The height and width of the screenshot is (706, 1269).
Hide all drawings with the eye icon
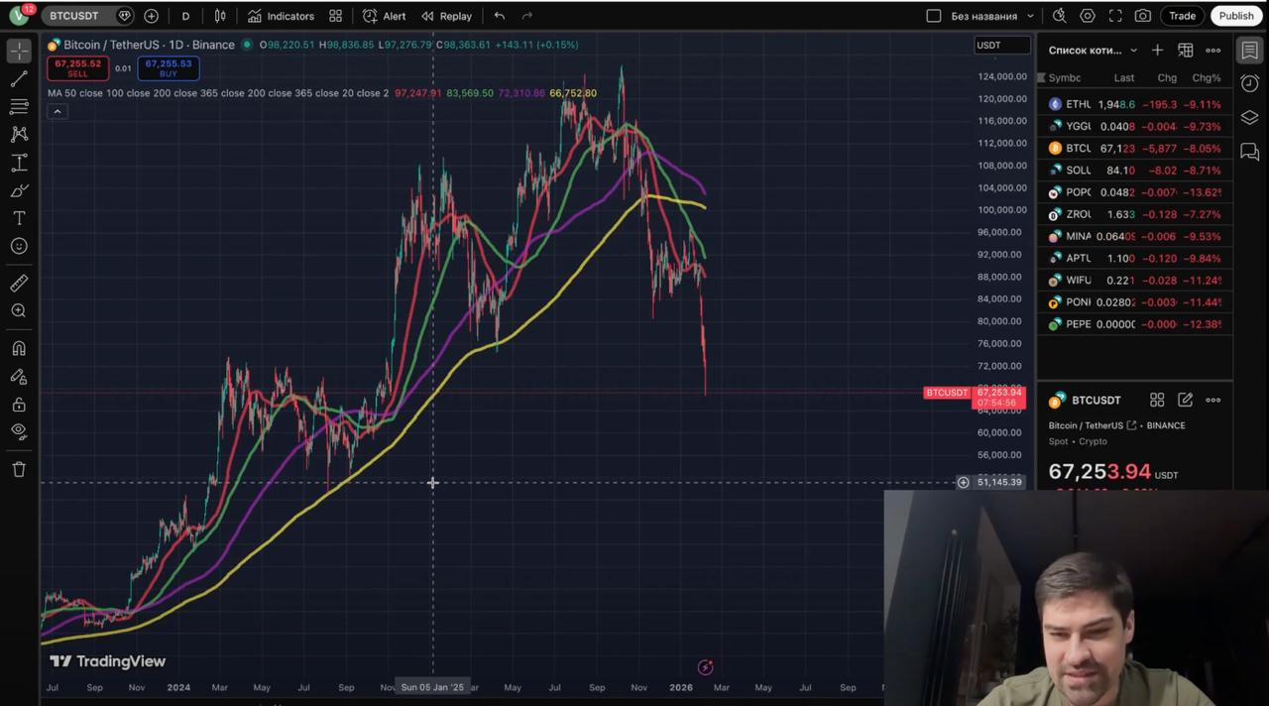click(19, 431)
